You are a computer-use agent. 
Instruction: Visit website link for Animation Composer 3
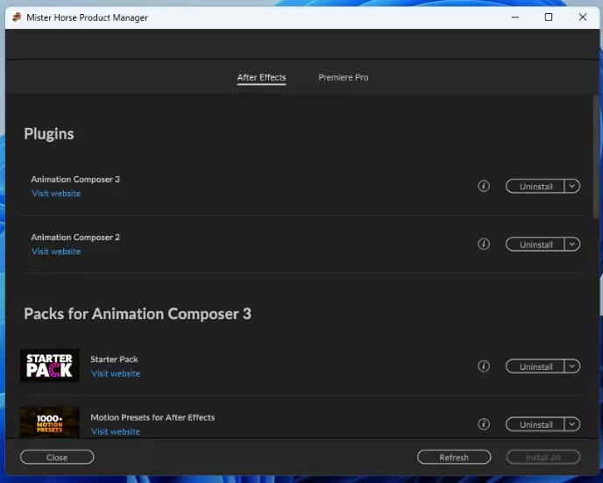tap(56, 194)
